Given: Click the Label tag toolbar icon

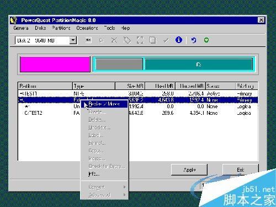Looking at the screenshot, I should coord(127,40).
